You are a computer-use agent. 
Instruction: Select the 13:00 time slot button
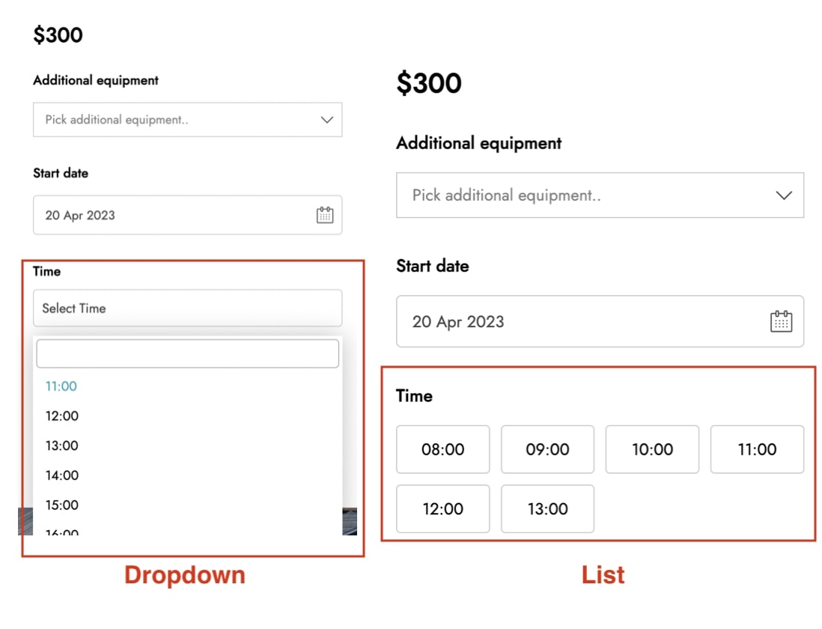tap(548, 509)
